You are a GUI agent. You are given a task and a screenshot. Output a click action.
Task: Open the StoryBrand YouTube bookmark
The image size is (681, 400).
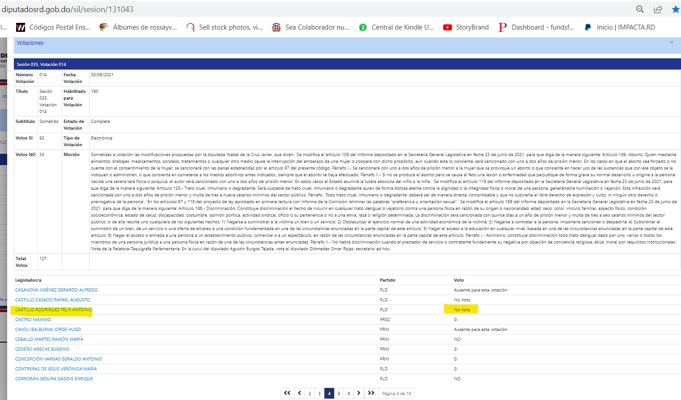(466, 27)
